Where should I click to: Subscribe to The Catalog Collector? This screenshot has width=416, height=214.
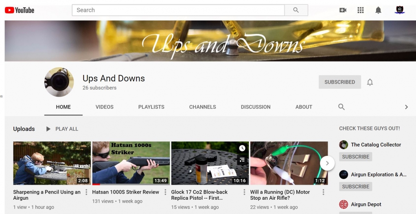pyautogui.click(x=355, y=157)
